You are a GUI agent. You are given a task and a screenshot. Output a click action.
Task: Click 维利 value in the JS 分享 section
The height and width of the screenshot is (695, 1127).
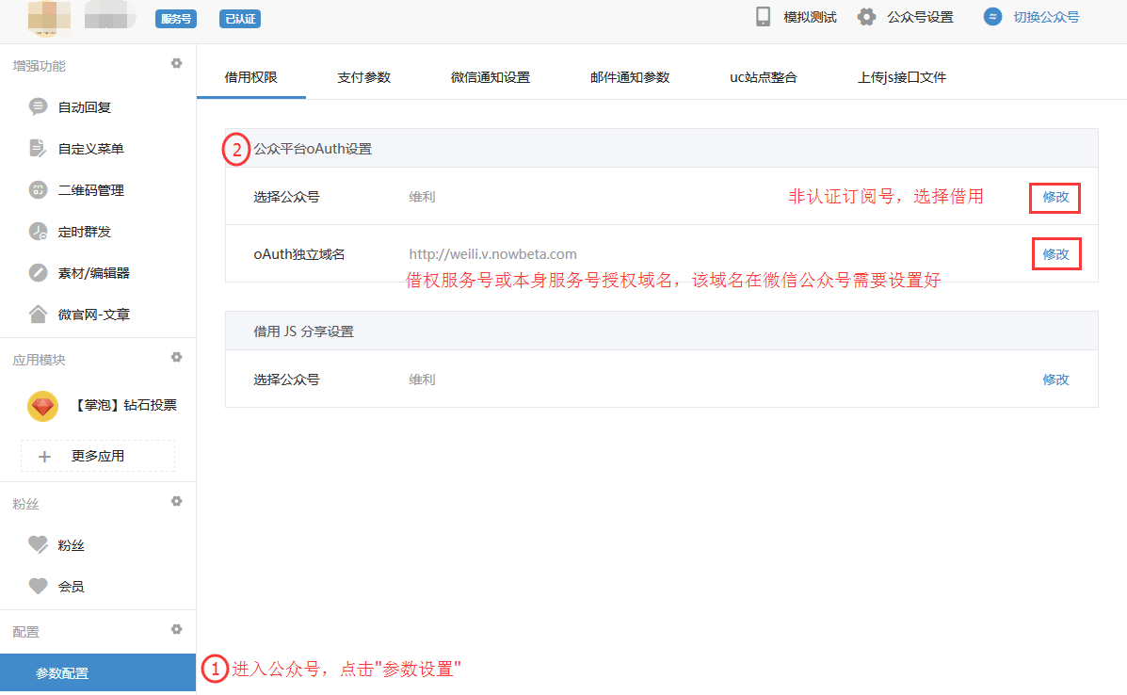tap(422, 380)
